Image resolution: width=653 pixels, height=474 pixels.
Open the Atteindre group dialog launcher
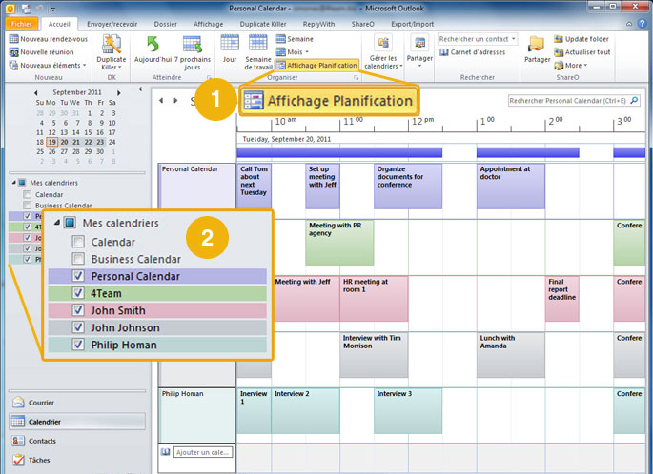(x=209, y=77)
